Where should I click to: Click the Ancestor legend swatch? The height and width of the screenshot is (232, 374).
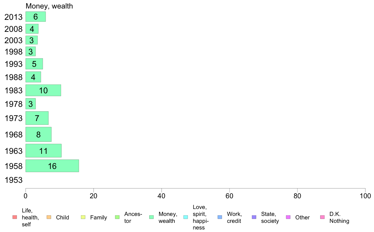(117, 217)
